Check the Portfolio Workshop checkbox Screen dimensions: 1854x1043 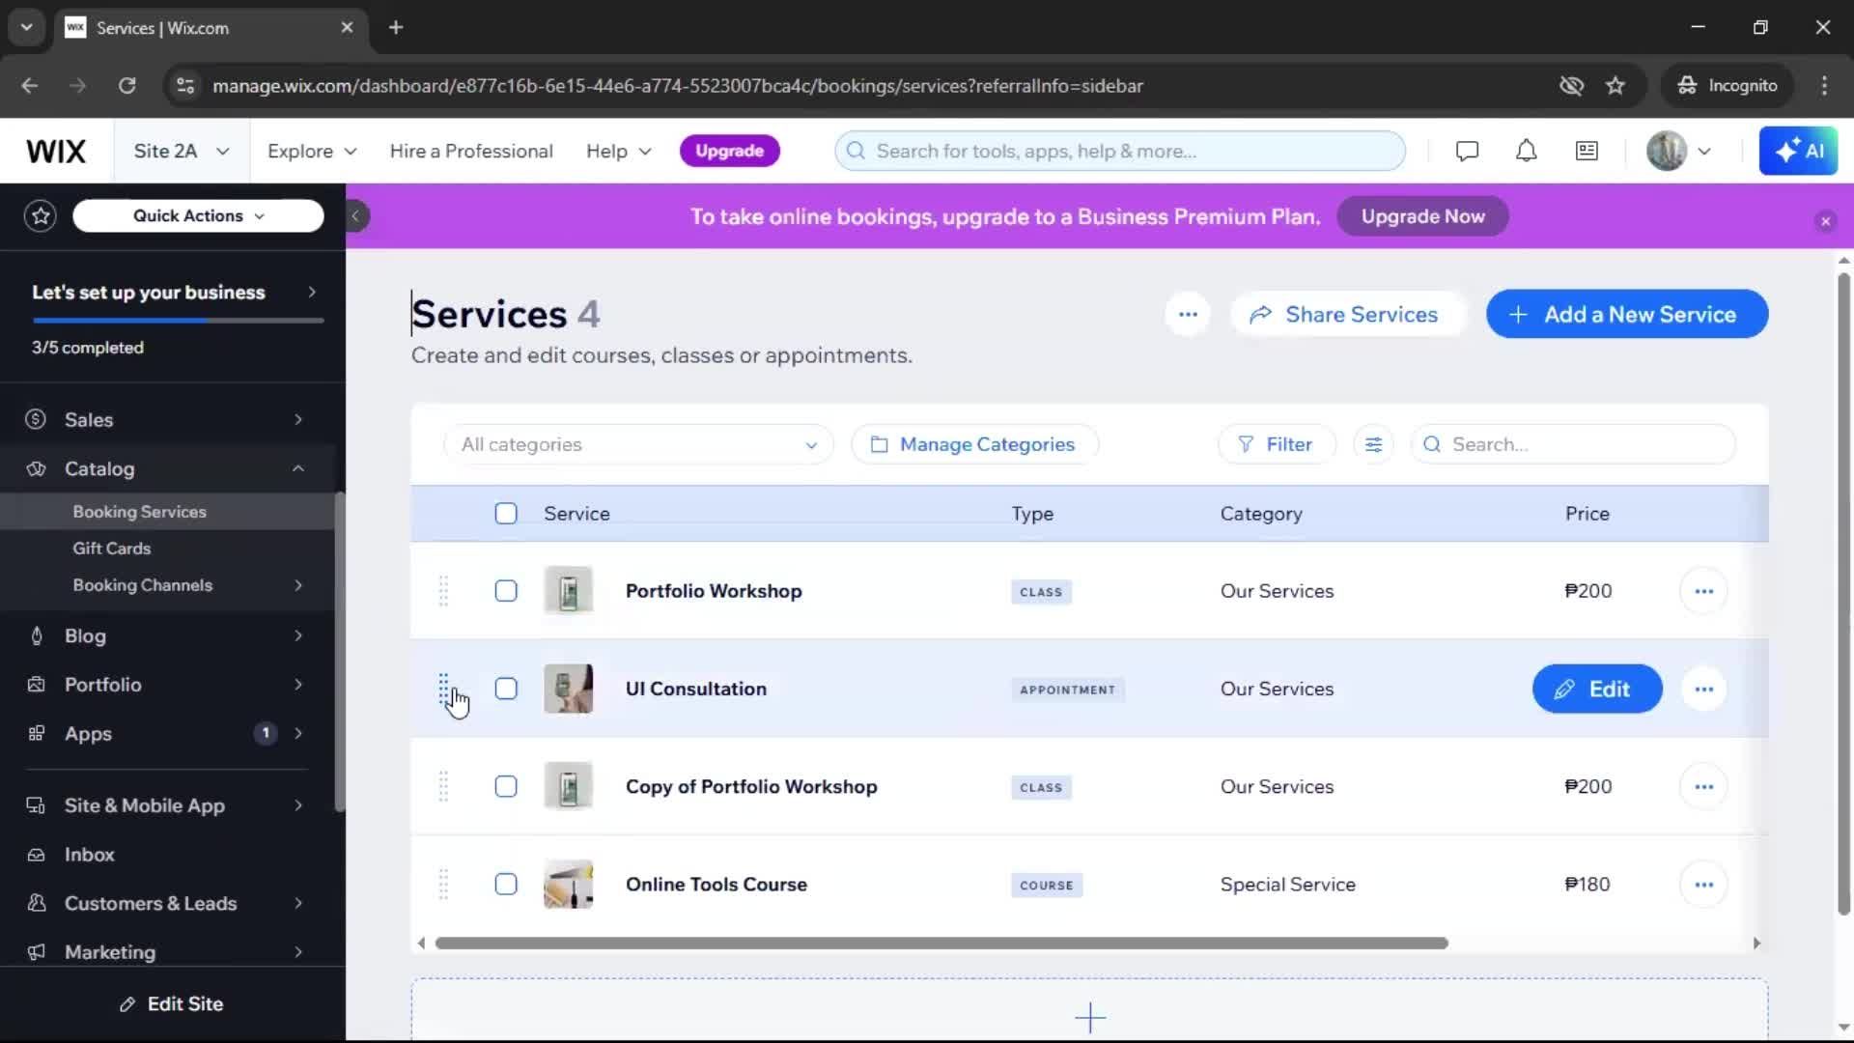pos(506,591)
